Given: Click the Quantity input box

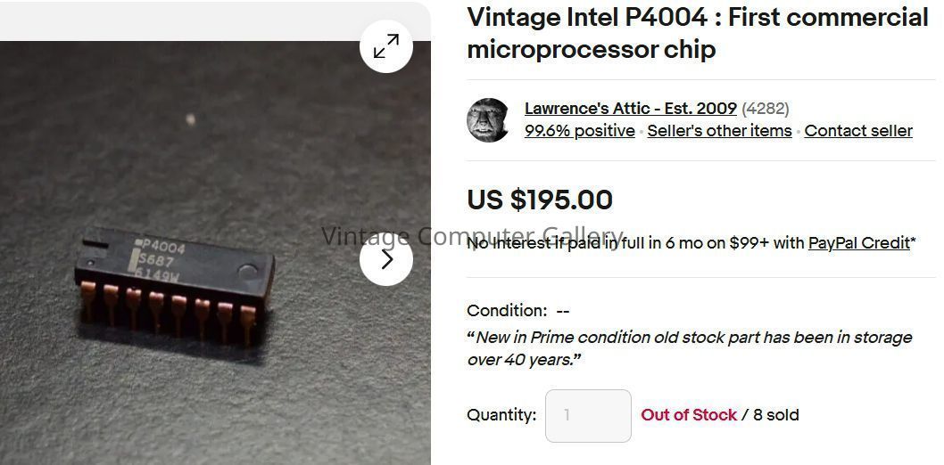Looking at the screenshot, I should pos(588,415).
